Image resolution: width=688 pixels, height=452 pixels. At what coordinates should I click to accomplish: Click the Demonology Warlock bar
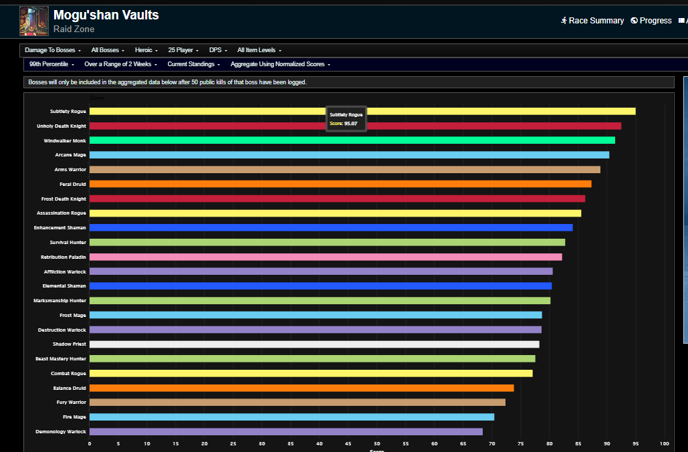(286, 431)
